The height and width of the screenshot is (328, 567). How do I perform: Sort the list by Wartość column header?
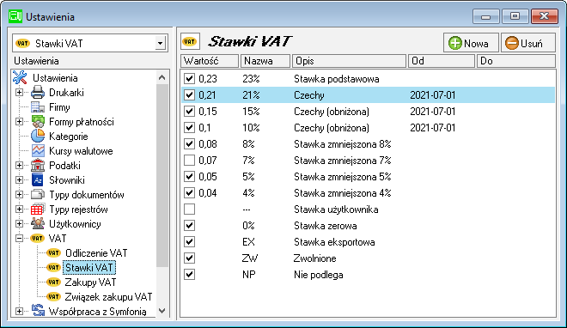(210, 61)
